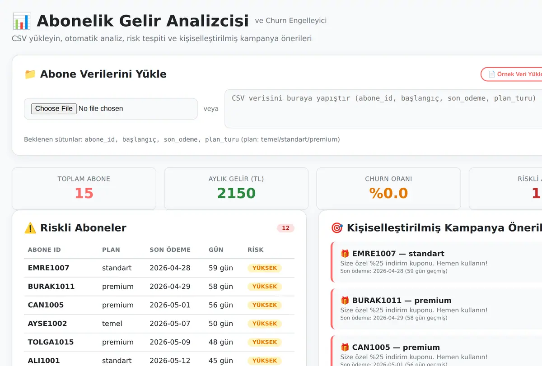Open the BURAK1011 — premium campaign card title
Screen dimensions: 542x366
[x=402, y=301]
